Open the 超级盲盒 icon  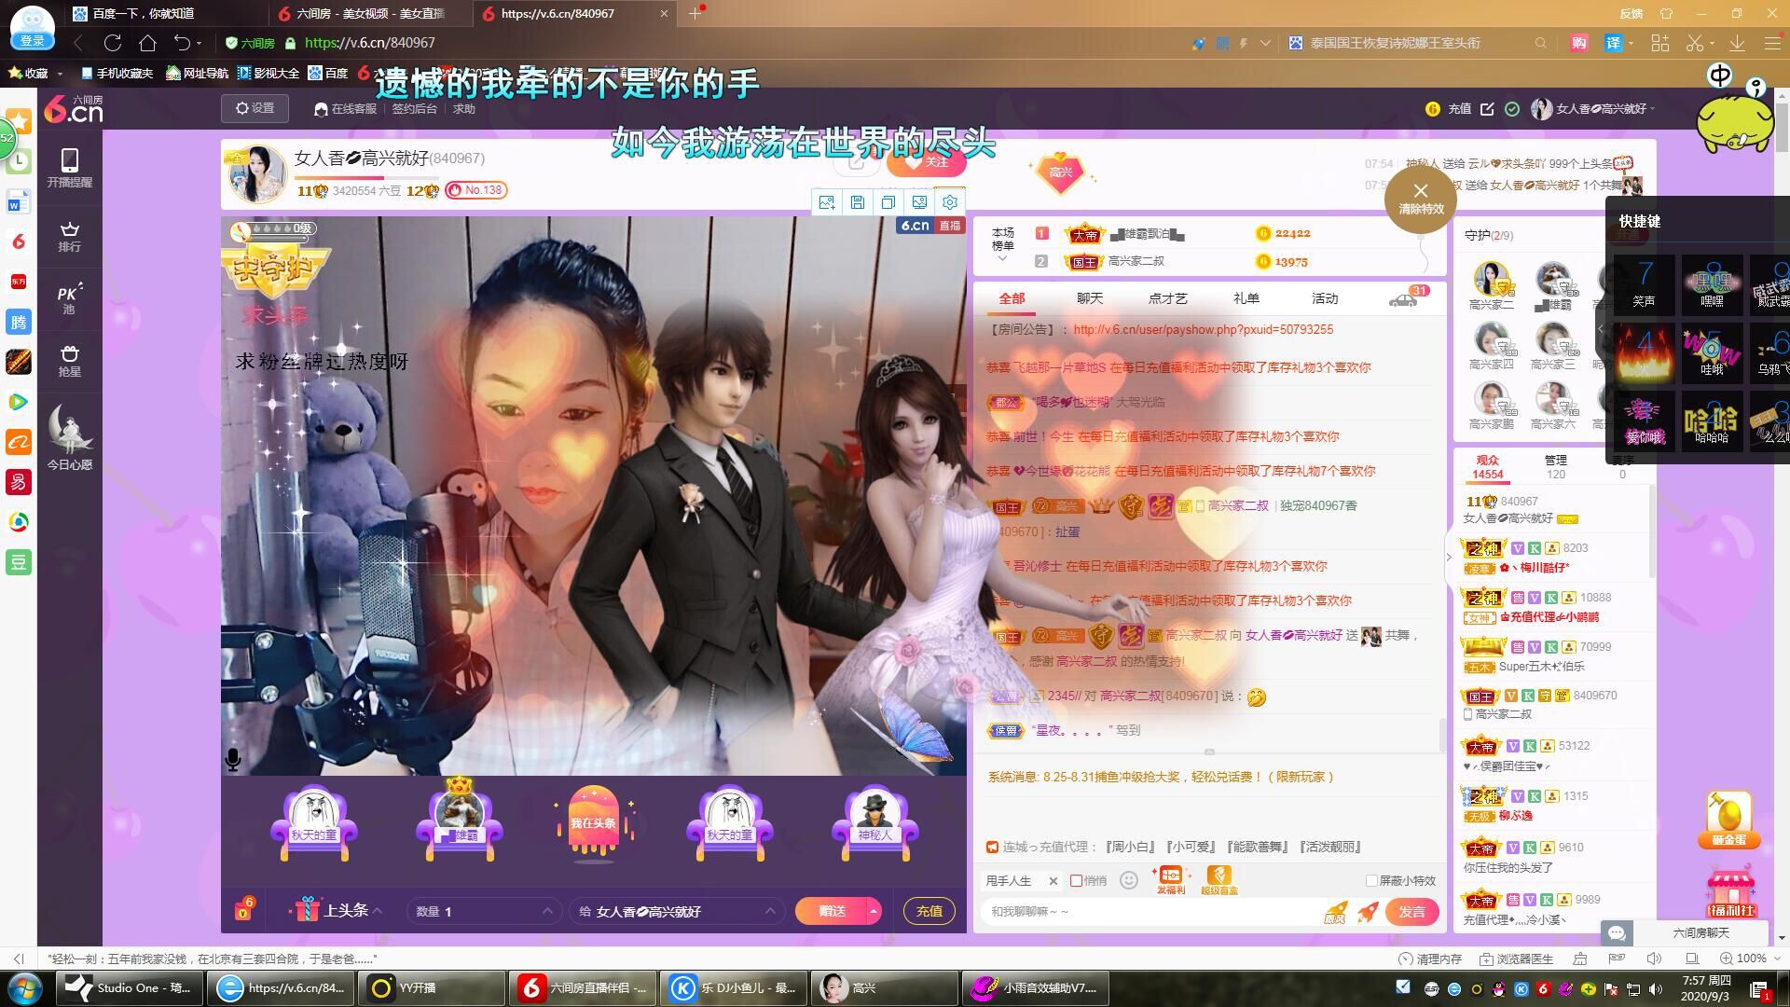(1219, 879)
